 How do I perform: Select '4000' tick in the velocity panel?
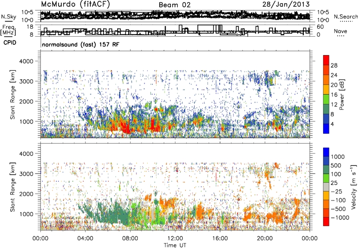[x=26, y=154]
